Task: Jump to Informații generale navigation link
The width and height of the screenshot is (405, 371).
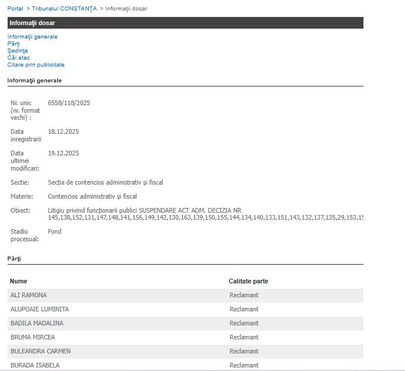Action: click(32, 37)
